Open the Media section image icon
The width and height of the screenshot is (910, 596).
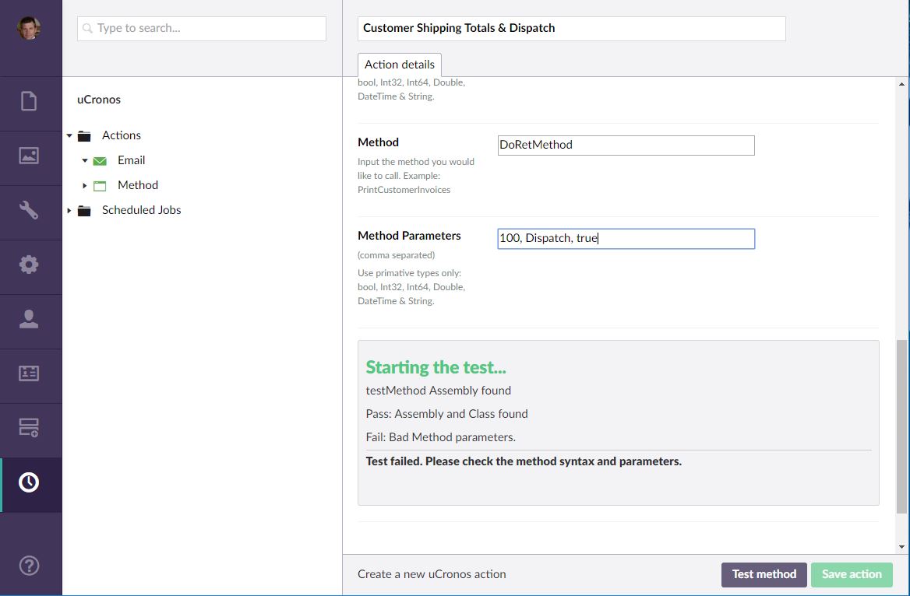click(x=29, y=156)
